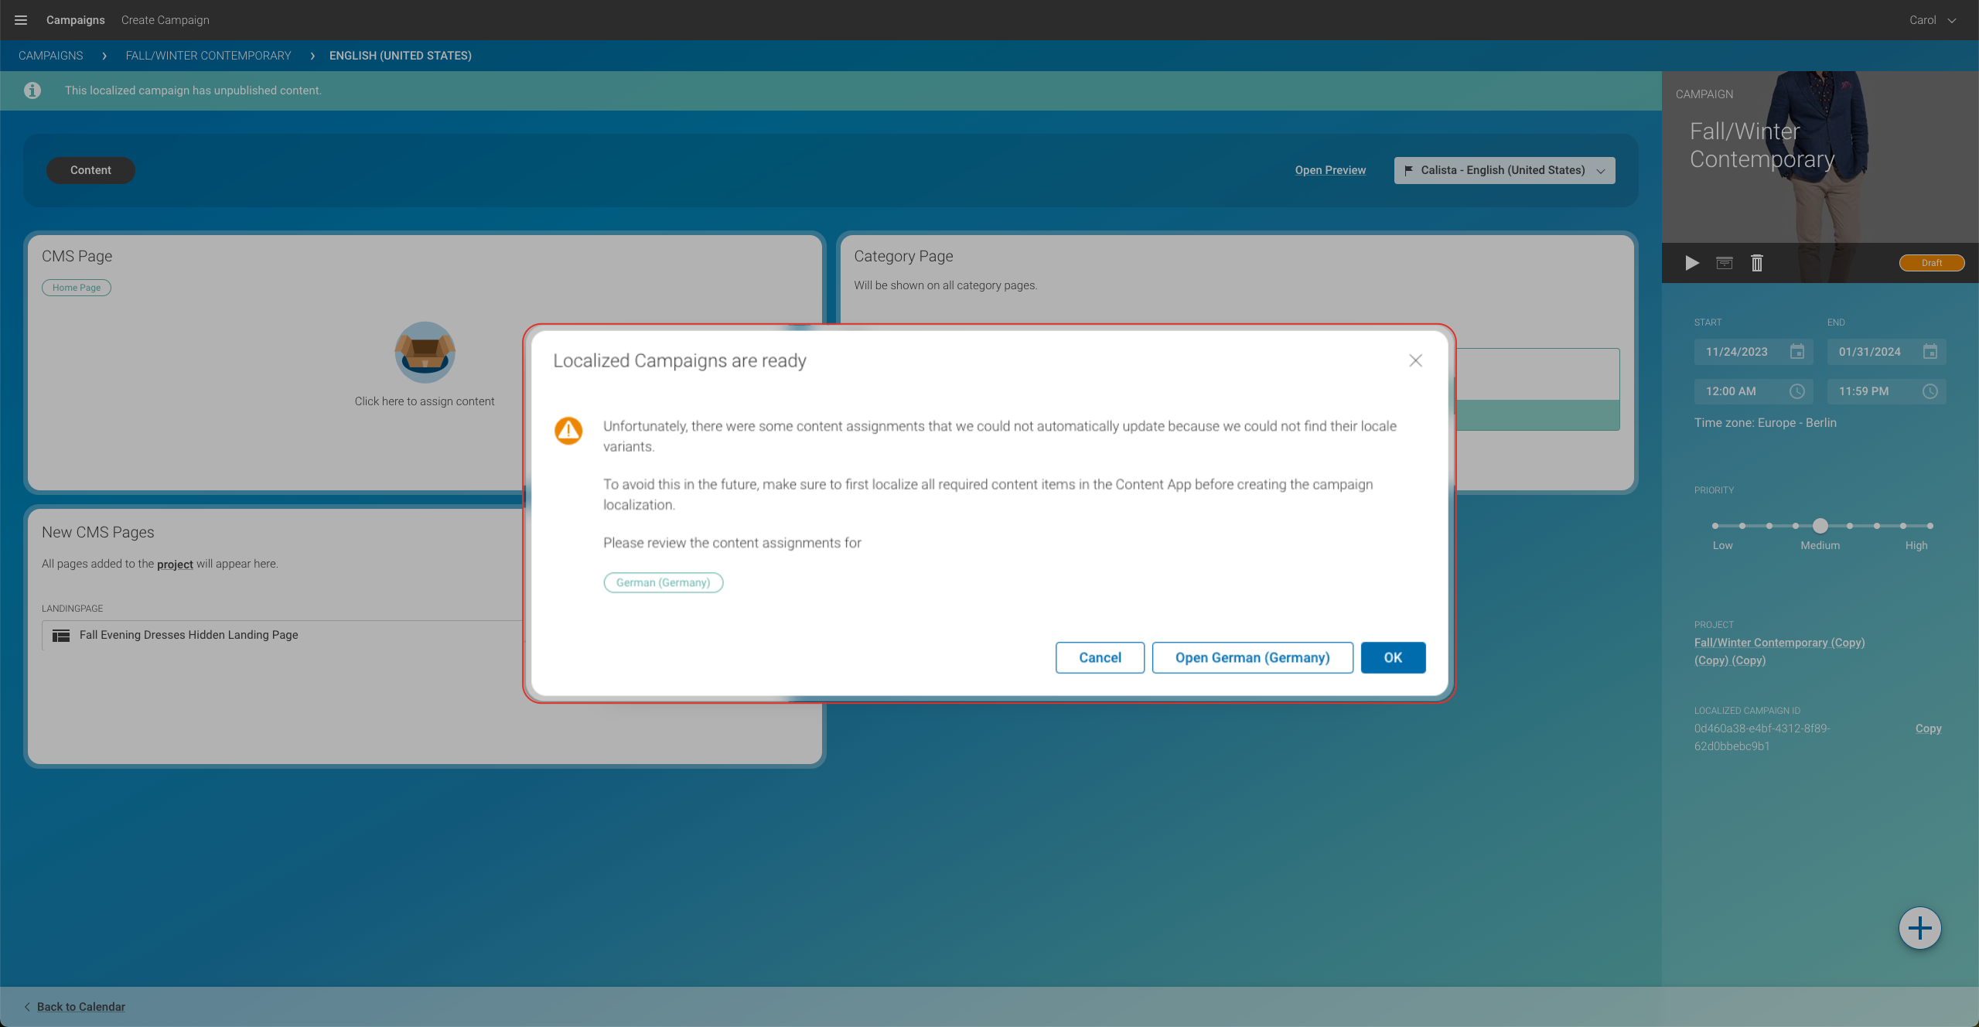
Task: Open the navigation hamburger menu
Action: (20, 19)
